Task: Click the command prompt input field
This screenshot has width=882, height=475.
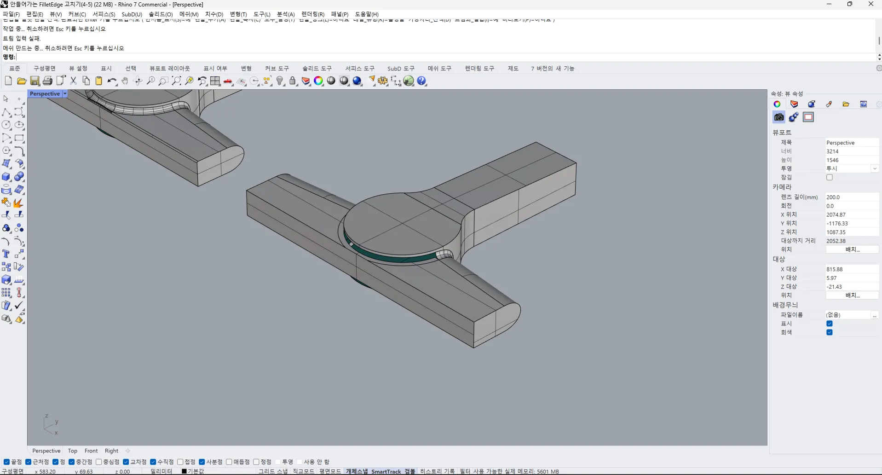Action: click(x=446, y=57)
